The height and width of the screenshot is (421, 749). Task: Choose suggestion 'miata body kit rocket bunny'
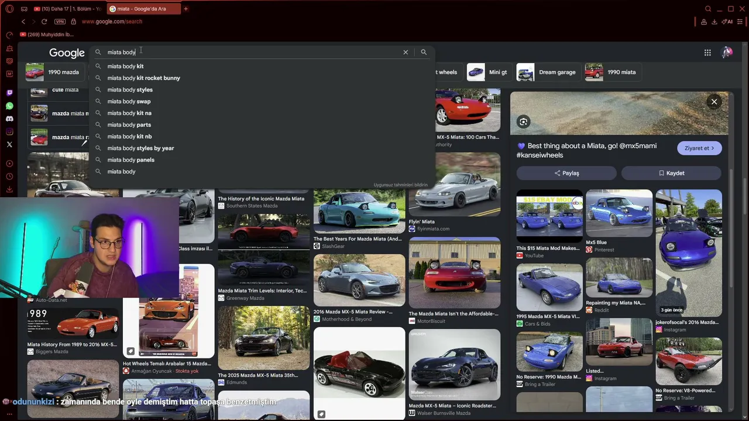pos(263,78)
